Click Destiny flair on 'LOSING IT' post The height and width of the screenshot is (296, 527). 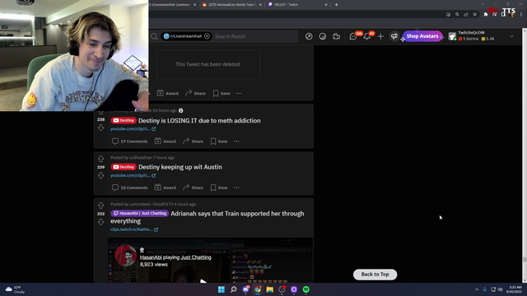click(x=124, y=121)
